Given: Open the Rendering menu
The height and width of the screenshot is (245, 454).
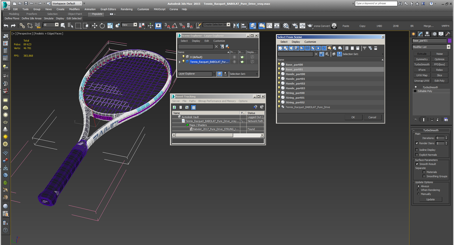Looking at the screenshot, I should tap(126, 9).
